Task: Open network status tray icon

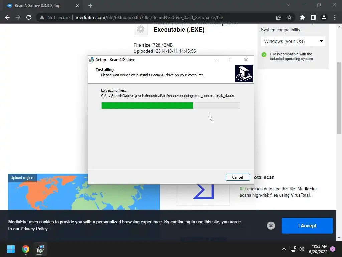Action: [293, 249]
